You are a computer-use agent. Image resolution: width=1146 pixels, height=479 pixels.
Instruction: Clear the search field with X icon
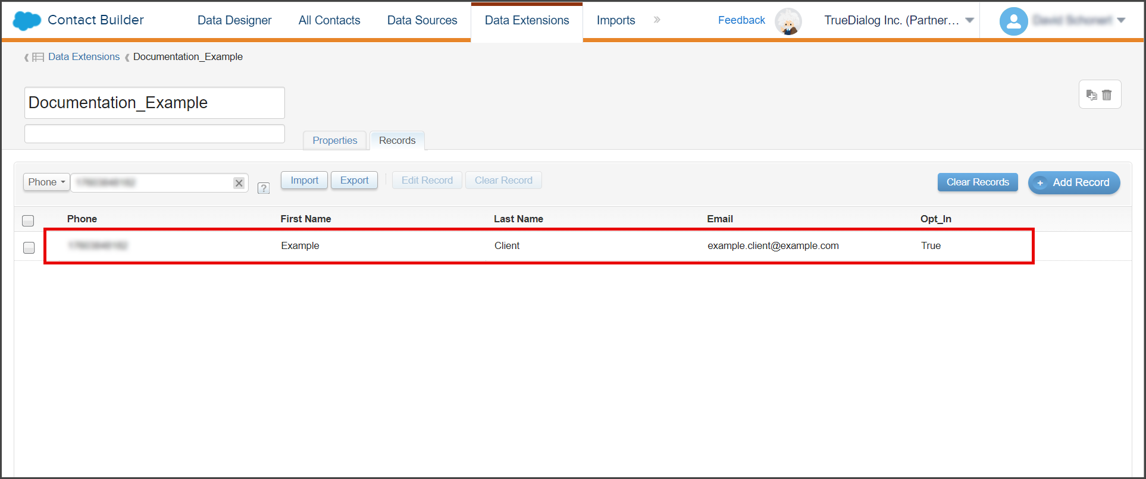239,183
